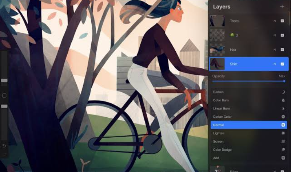Click the Trees layer thumbnail
Image resolution: width=291 pixels, height=172 pixels.
pyautogui.click(x=217, y=21)
